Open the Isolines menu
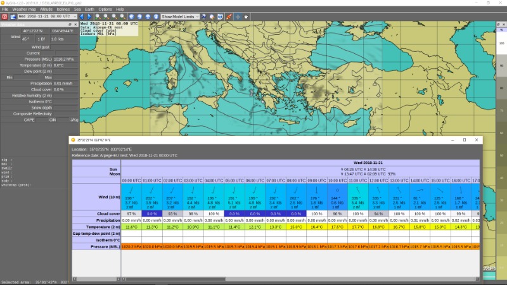Viewport: 507px width, 285px height. (63, 9)
